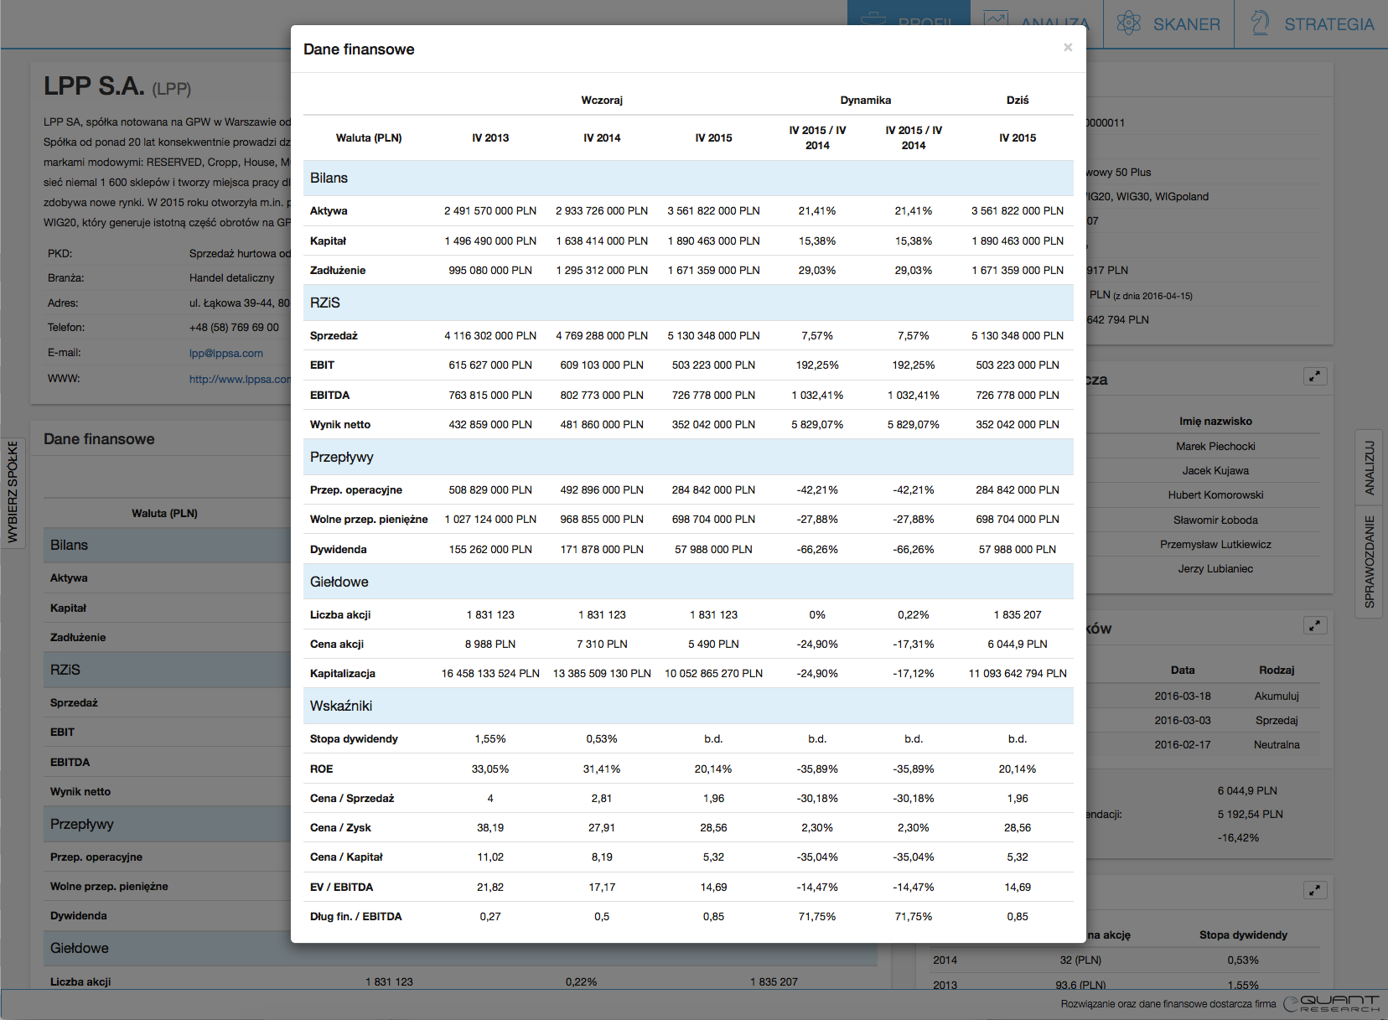Click the EBITDA row label in modal
The image size is (1388, 1020).
329,395
